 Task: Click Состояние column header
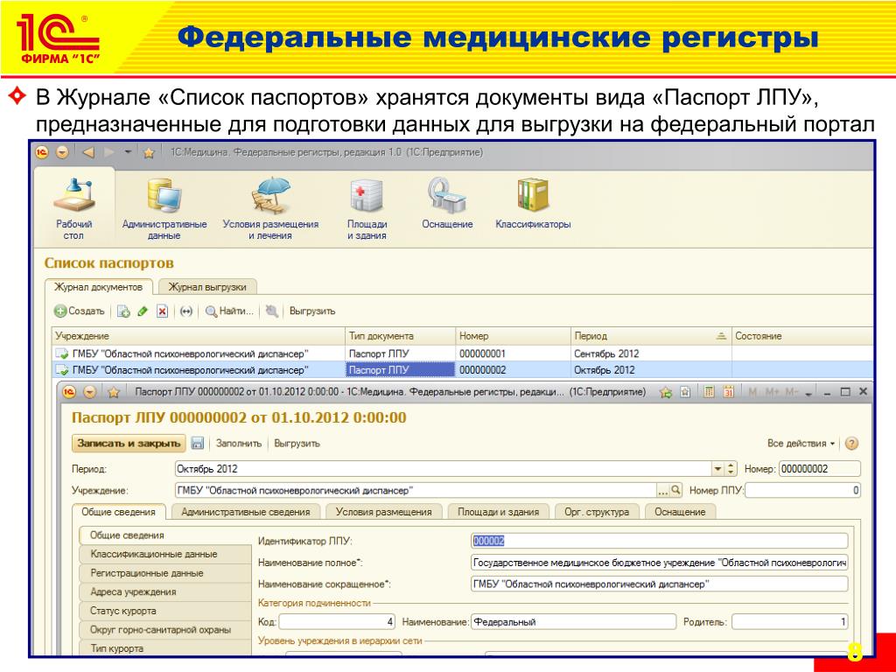click(802, 336)
